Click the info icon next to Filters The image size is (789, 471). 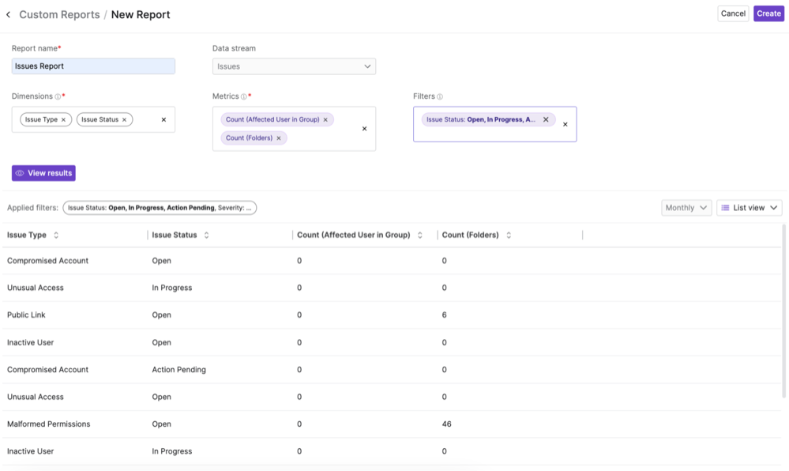[440, 97]
